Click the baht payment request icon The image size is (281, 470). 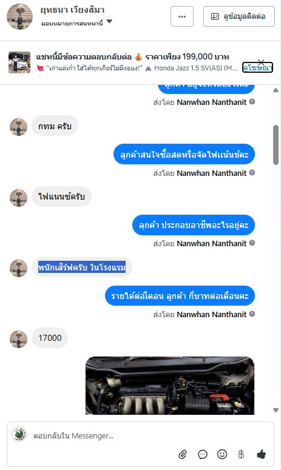(x=241, y=454)
